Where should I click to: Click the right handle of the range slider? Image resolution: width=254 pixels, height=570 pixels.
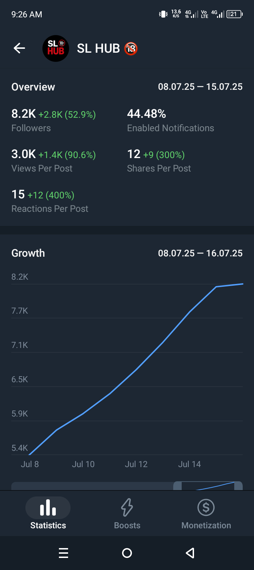238,486
